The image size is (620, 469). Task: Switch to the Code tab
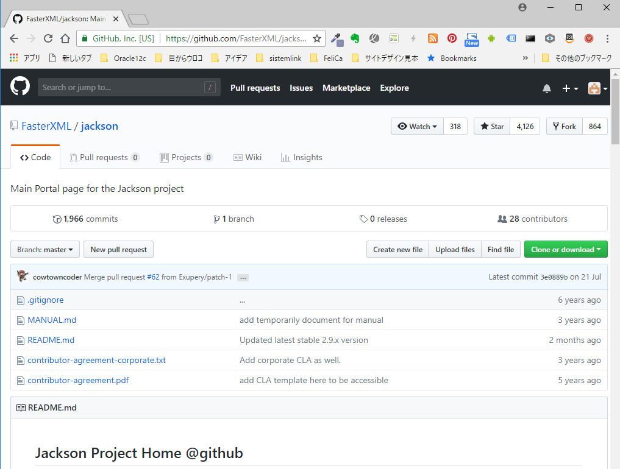coord(35,157)
